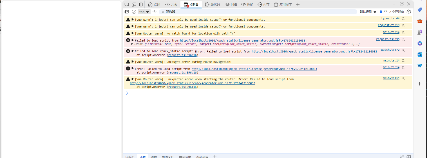Click the live expression eye icon
427x158 pixels.
[155, 12]
